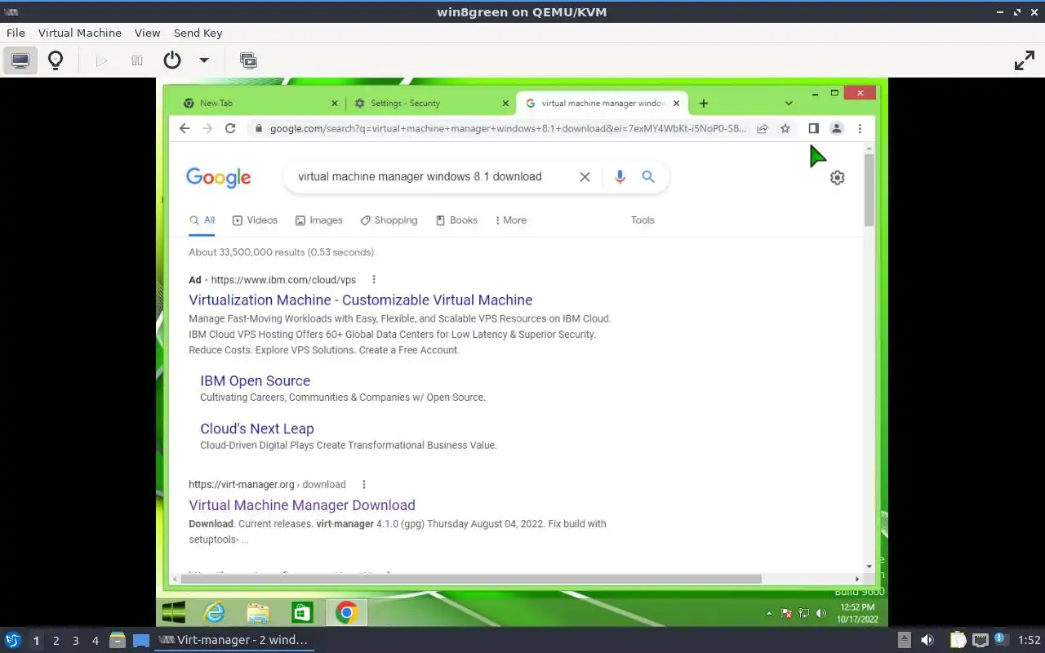This screenshot has width=1045, height=653.
Task: Close the virtual machine manager search tab
Action: (676, 104)
